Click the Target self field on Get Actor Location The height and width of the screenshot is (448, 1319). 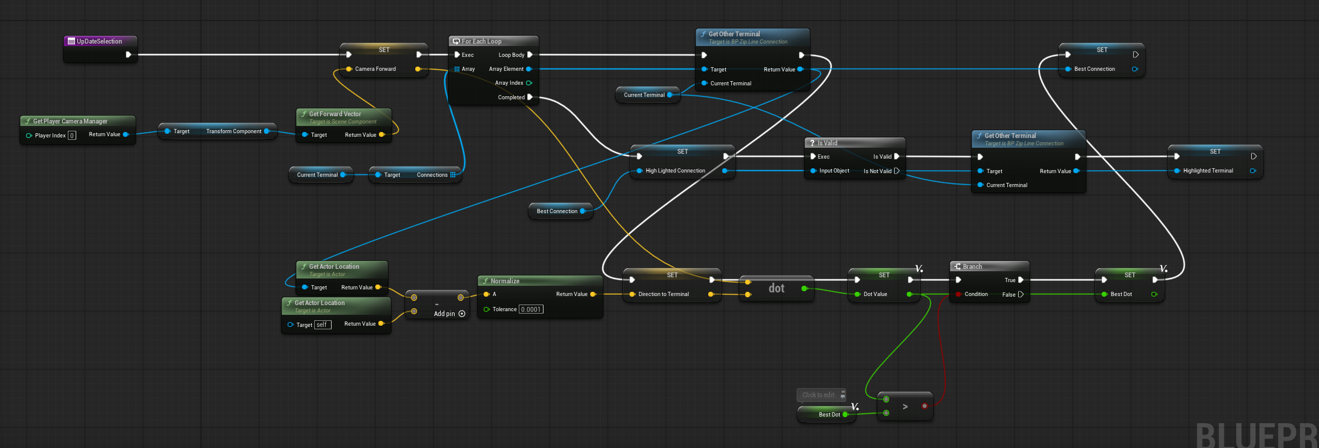[323, 324]
